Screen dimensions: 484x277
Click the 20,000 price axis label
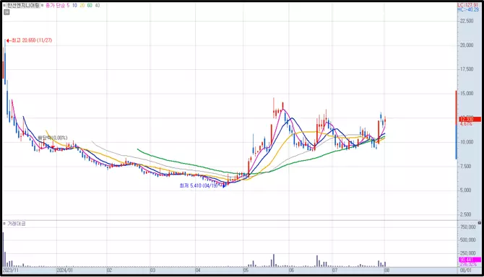coord(467,45)
